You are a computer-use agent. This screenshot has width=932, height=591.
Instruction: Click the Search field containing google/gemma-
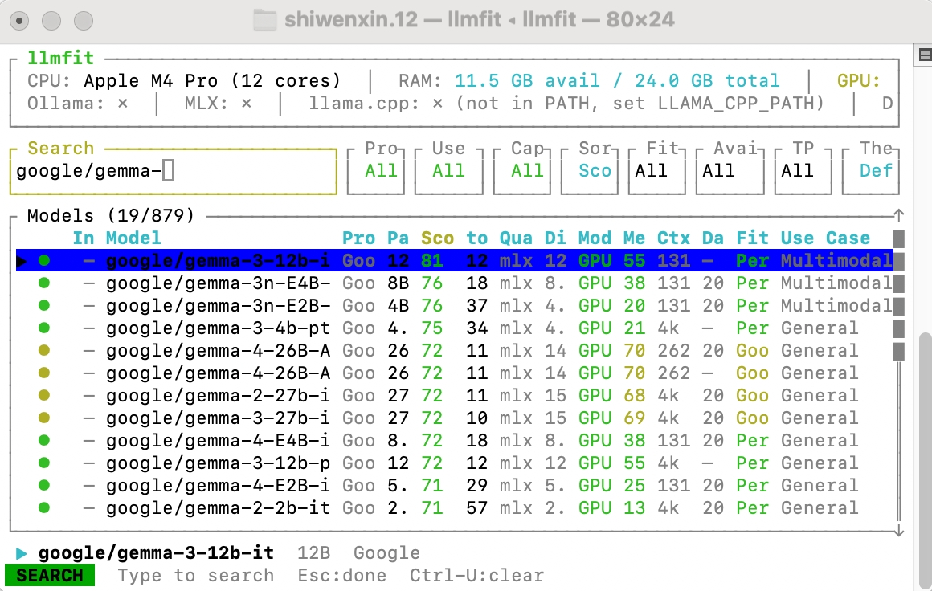[x=174, y=171]
